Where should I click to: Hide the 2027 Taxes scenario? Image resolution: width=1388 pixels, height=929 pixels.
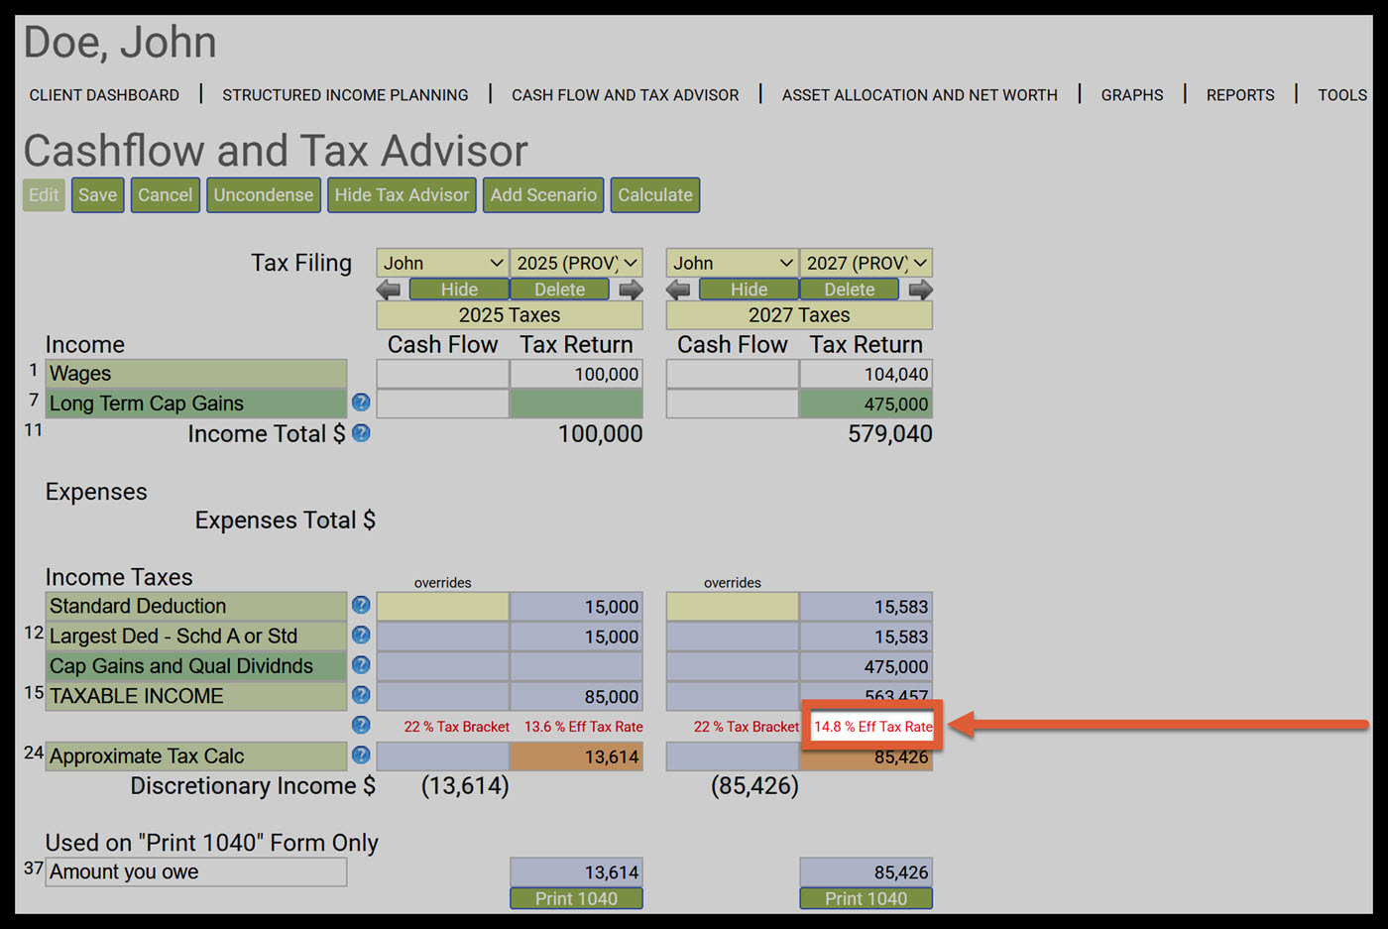[x=749, y=290]
